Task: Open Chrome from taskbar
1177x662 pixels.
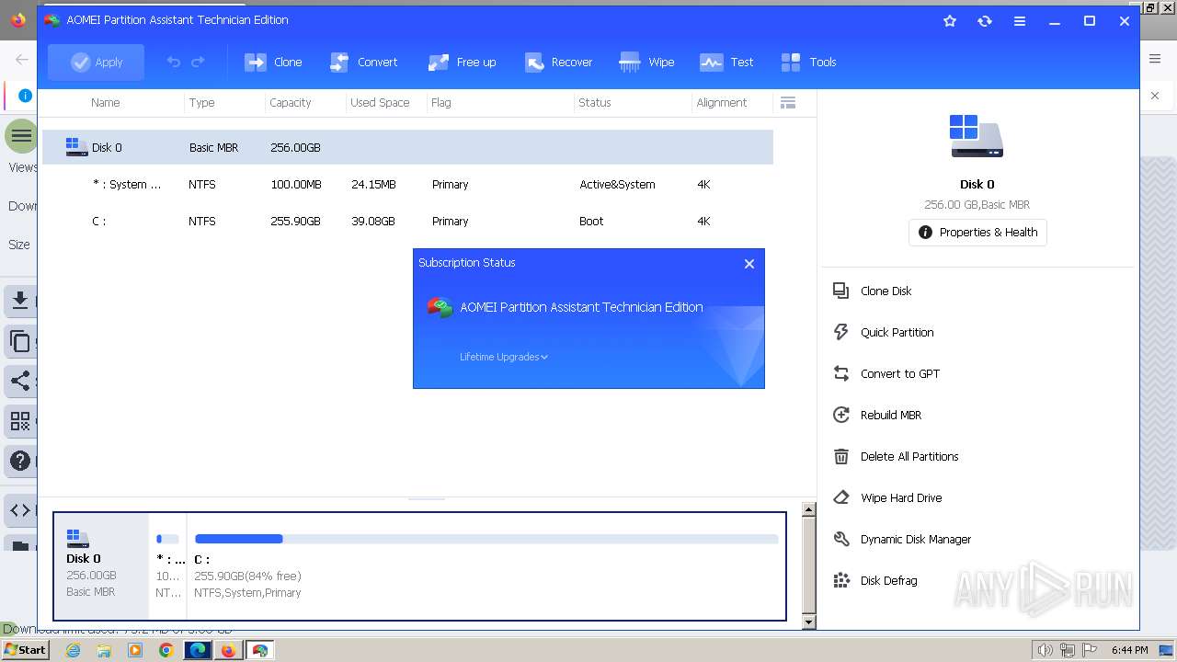Action: [x=166, y=650]
